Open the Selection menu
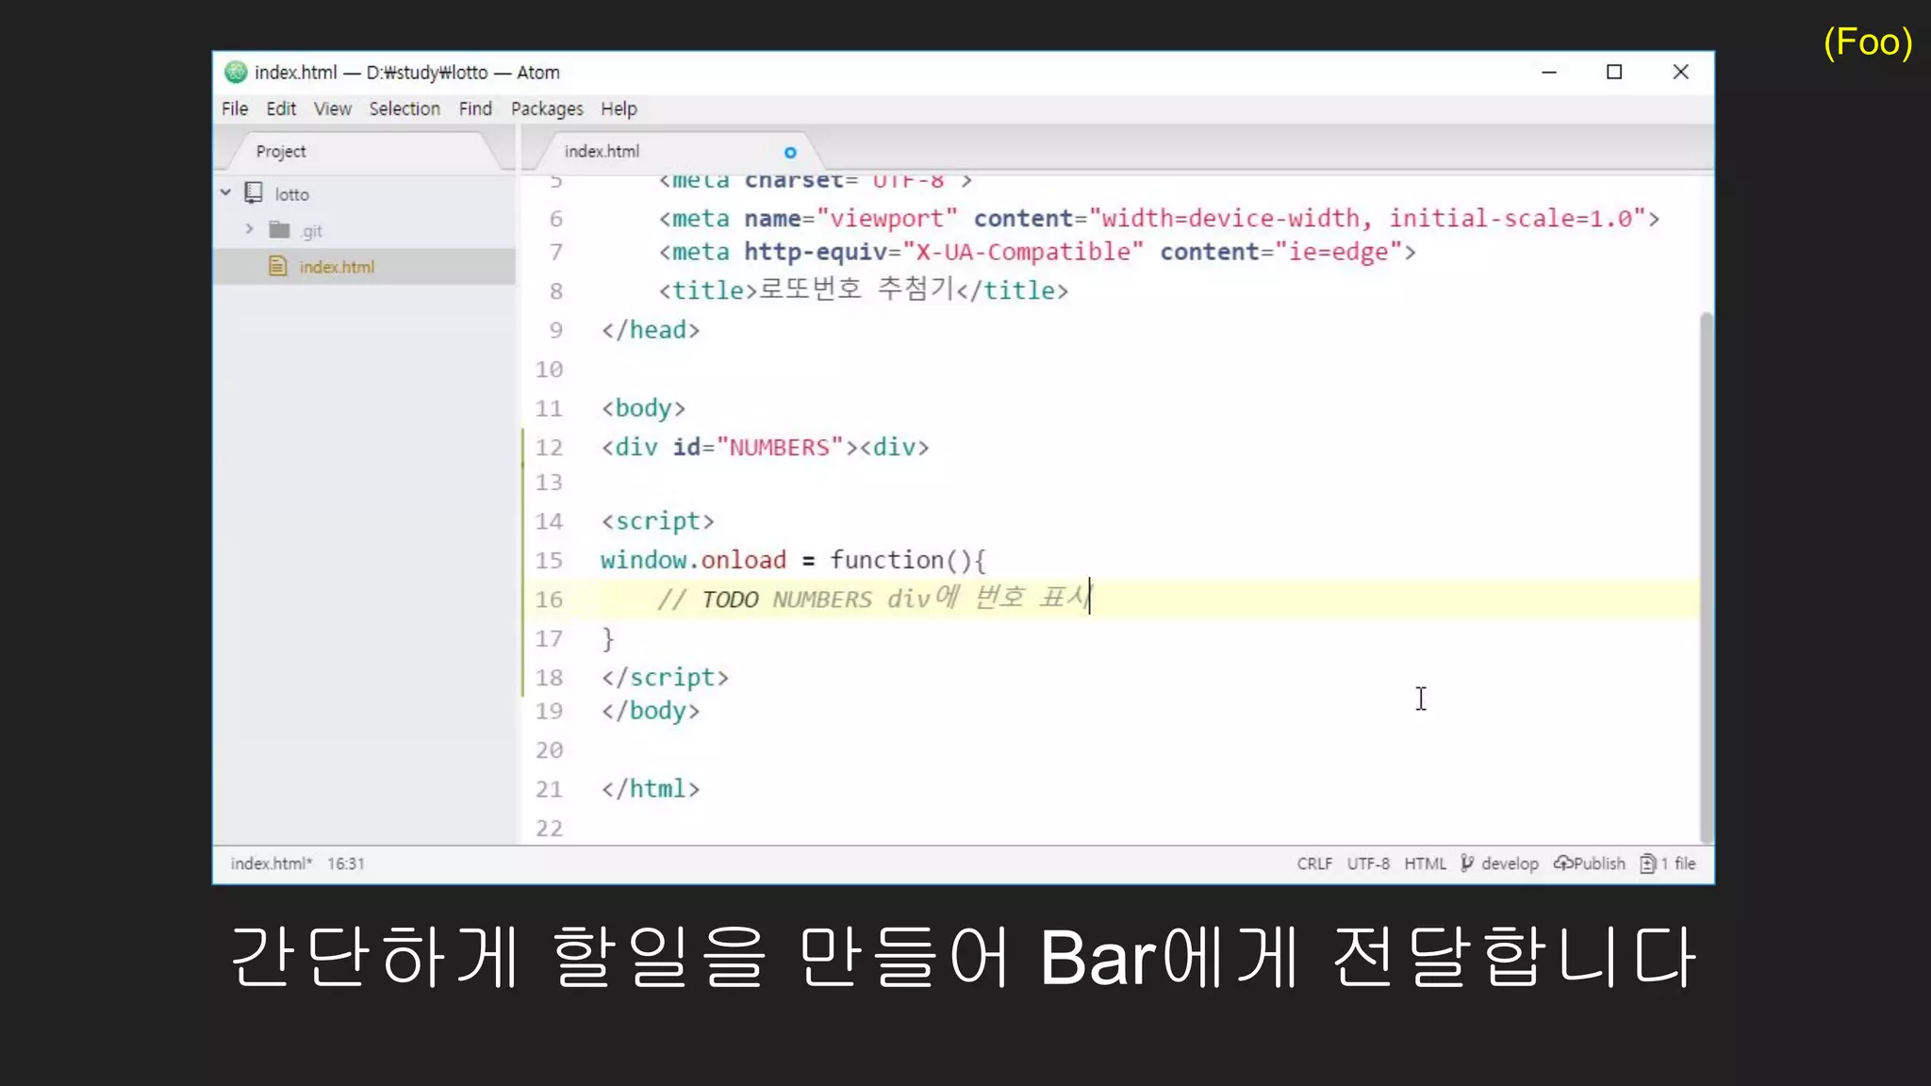1931x1086 pixels. (x=404, y=108)
